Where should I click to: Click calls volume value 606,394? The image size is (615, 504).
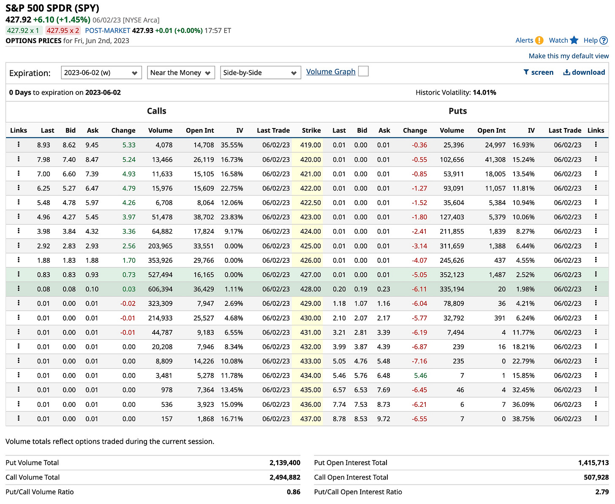click(160, 289)
